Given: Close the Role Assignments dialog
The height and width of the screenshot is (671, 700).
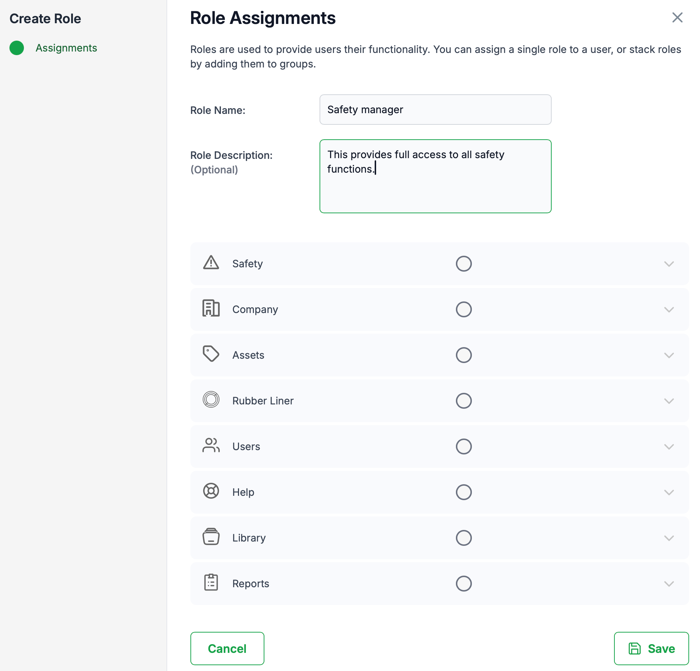Looking at the screenshot, I should click(x=677, y=17).
